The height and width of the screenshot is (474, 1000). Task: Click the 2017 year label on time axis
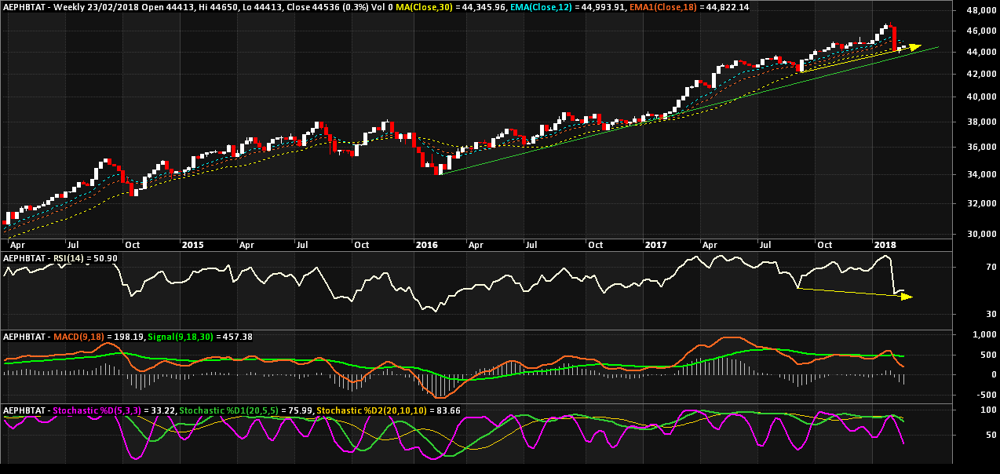(655, 245)
